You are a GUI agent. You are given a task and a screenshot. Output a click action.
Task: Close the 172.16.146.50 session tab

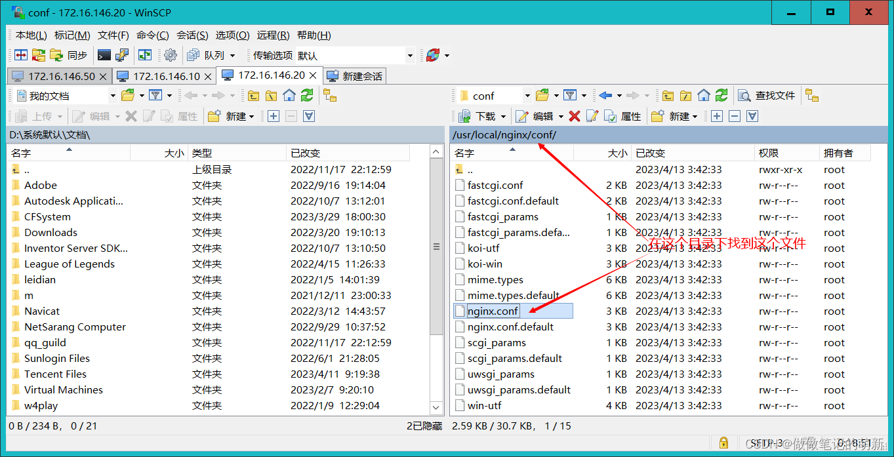[x=103, y=76]
